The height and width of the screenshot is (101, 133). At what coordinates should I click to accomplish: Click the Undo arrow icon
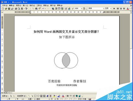click(43, 9)
